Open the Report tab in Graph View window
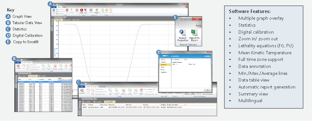The height and width of the screenshot is (124, 312). pos(65,7)
